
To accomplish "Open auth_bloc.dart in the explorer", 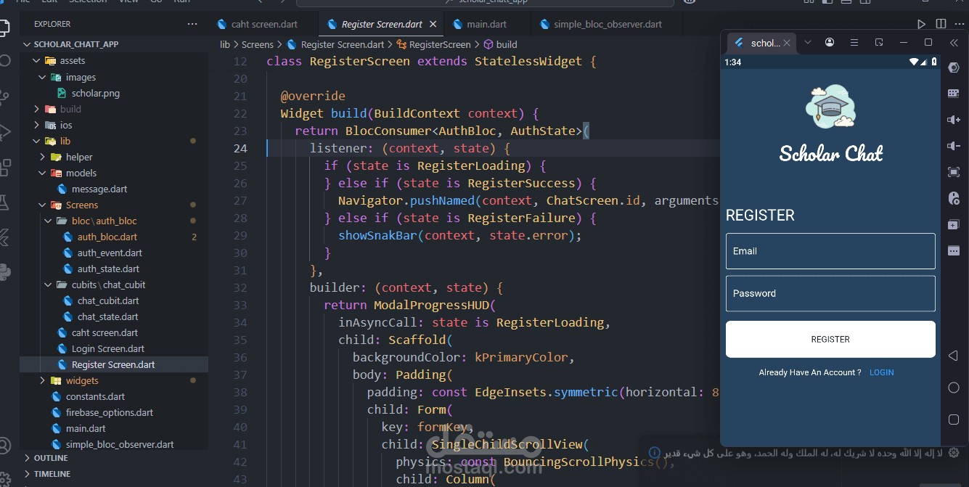I will [x=107, y=237].
